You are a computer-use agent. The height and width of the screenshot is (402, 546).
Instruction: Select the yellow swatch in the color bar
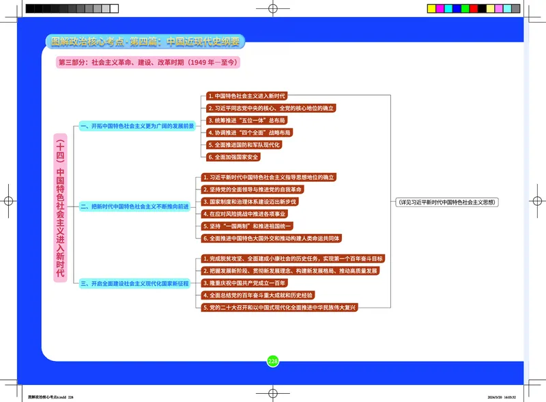point(432,9)
